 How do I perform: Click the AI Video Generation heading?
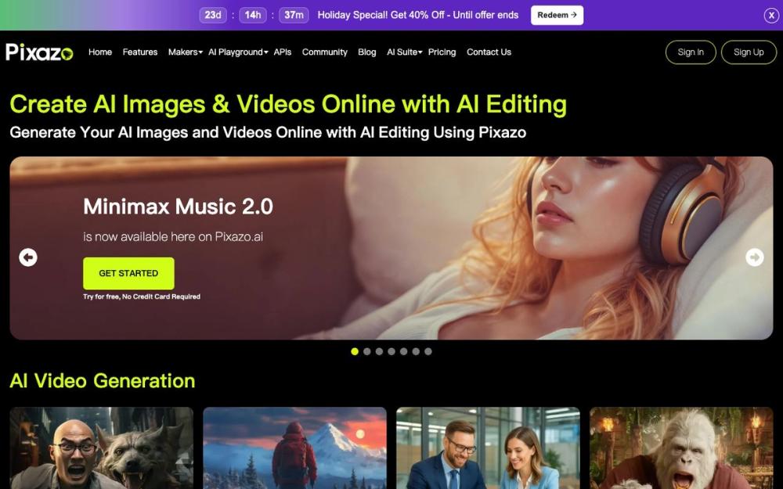click(103, 381)
